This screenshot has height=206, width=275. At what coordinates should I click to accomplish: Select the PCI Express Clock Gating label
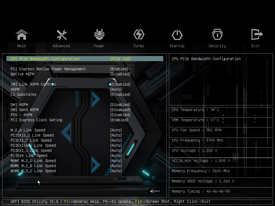(x=37, y=120)
